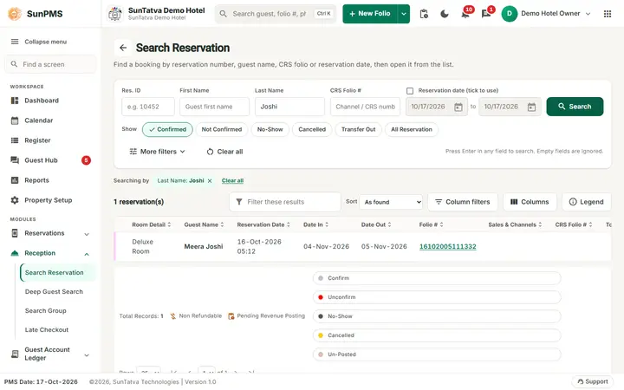This screenshot has width=624, height=390.
Task: Open the New Folio dropdown arrow
Action: pos(404,14)
